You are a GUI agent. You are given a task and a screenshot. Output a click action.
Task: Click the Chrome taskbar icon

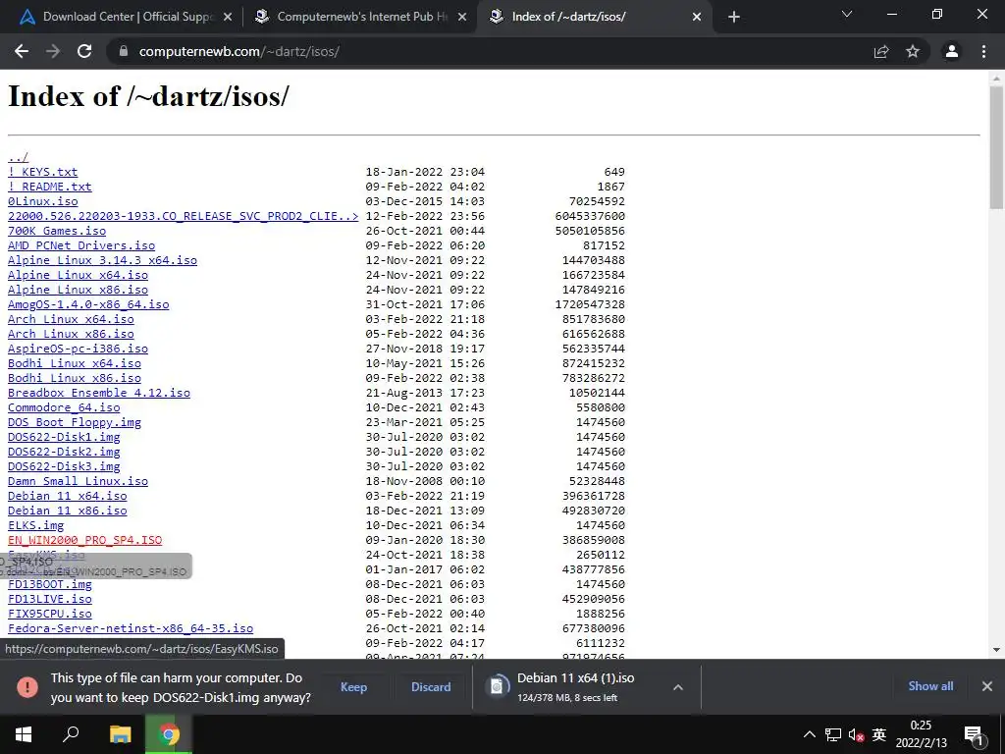(169, 734)
